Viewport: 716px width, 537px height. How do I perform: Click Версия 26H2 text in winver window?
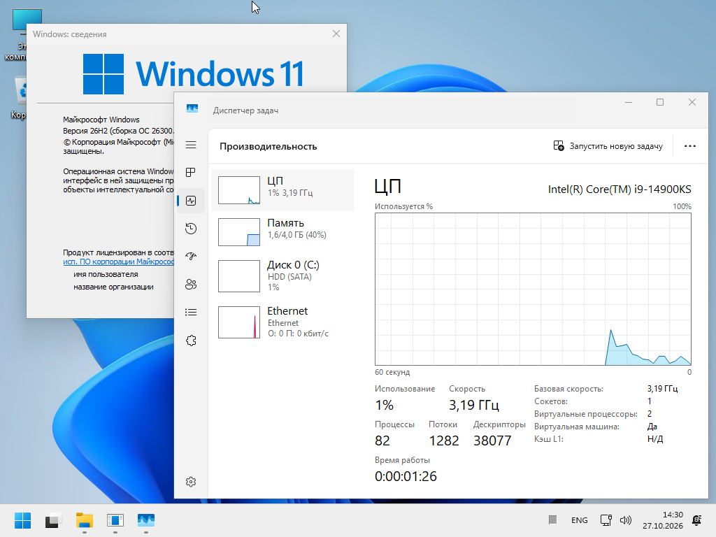pos(118,131)
